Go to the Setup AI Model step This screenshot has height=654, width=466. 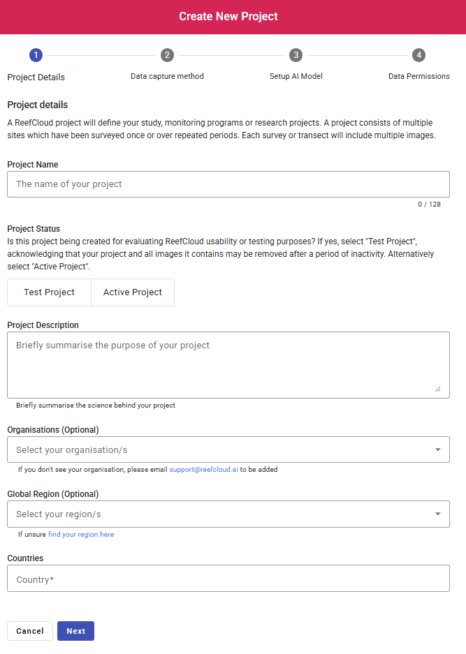(296, 76)
